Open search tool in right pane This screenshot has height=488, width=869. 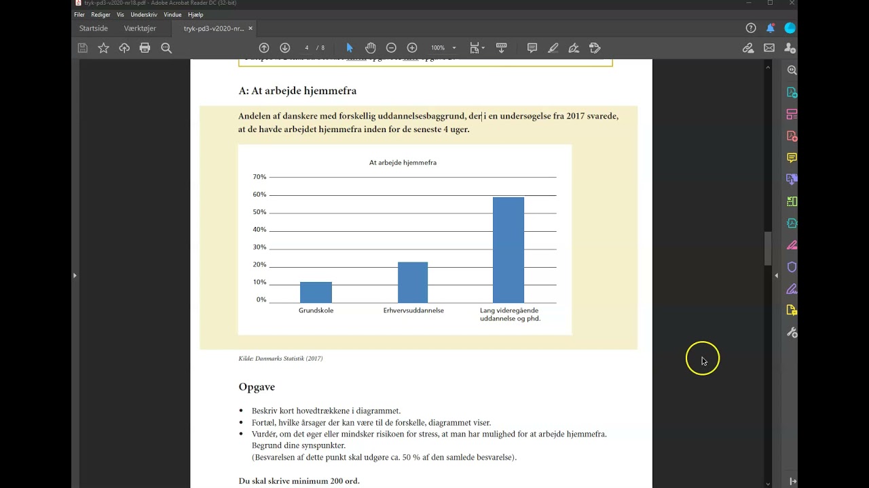point(792,70)
